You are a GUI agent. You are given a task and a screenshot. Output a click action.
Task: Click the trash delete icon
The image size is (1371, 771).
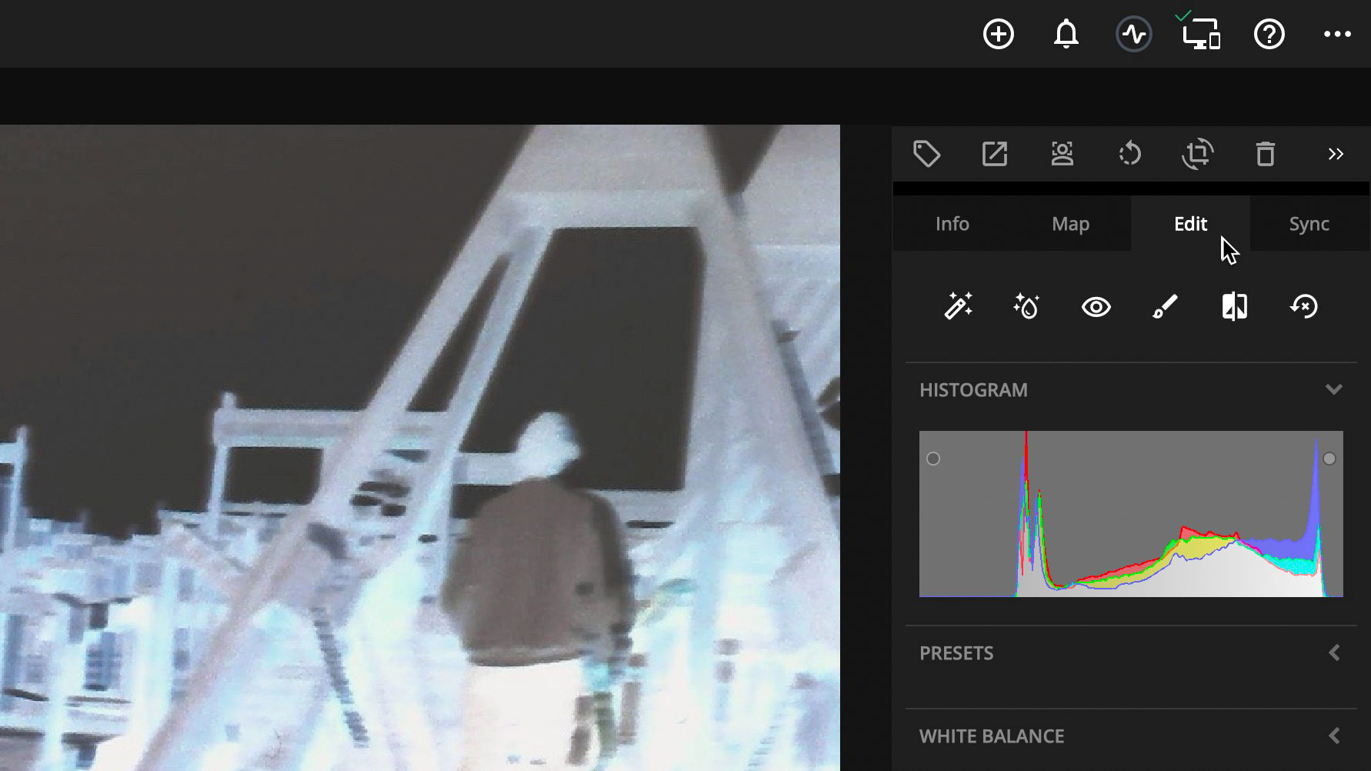pos(1265,154)
